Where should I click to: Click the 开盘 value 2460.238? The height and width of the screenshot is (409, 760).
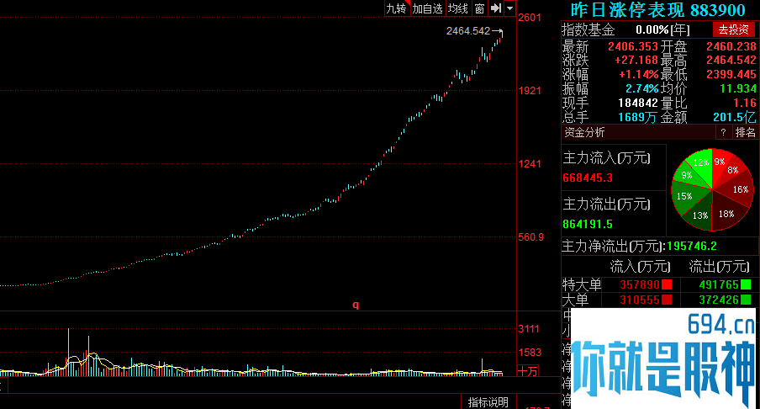pyautogui.click(x=731, y=46)
